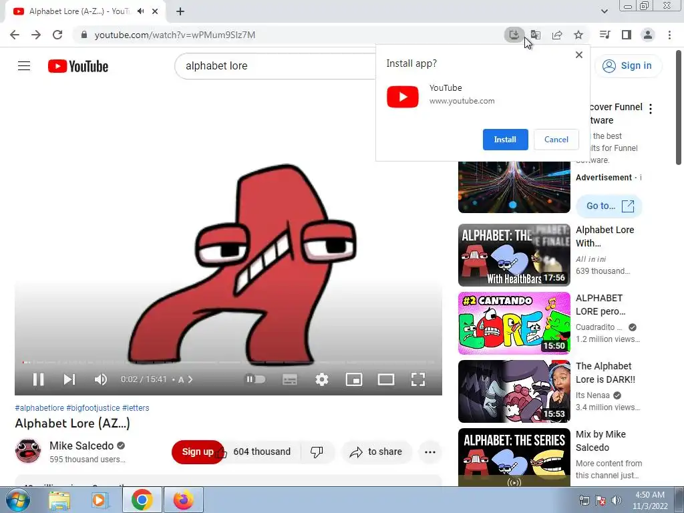Toggle the Chrome side panel icon
The width and height of the screenshot is (684, 513).
pos(627,35)
